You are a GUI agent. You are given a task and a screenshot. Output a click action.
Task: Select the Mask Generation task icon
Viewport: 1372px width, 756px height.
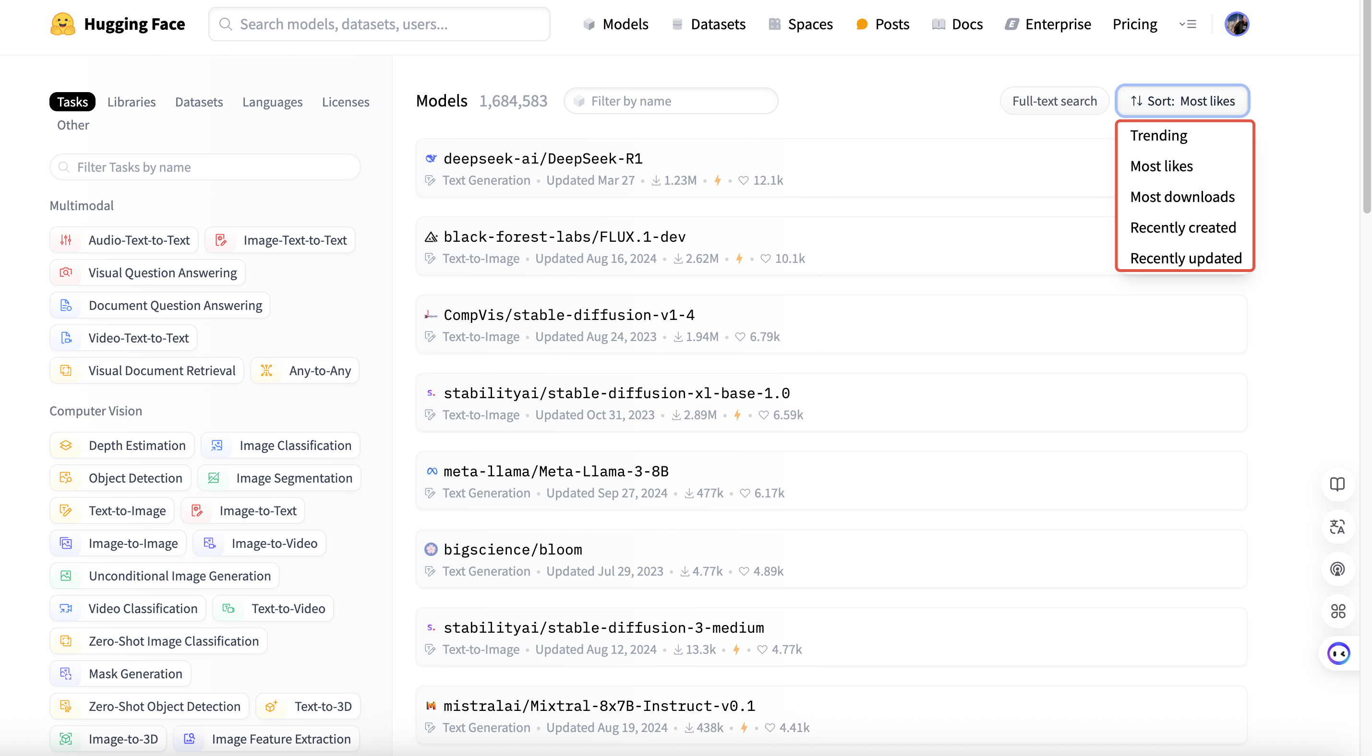pyautogui.click(x=65, y=674)
